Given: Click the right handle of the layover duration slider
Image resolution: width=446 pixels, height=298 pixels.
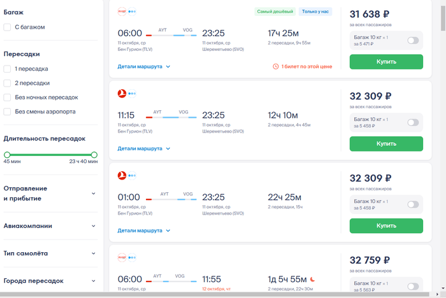Looking at the screenshot, I should [x=94, y=155].
